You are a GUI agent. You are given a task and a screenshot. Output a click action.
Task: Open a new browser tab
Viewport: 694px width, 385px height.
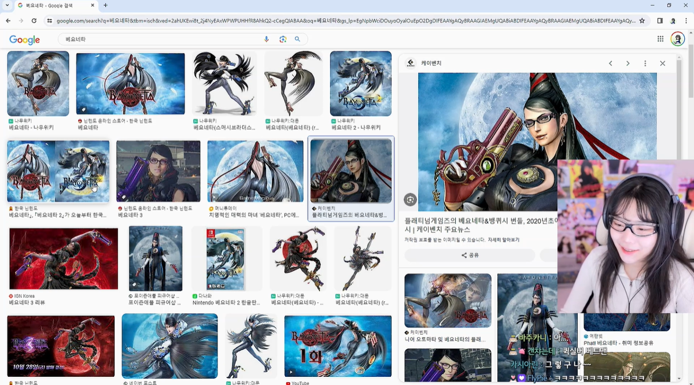point(105,5)
